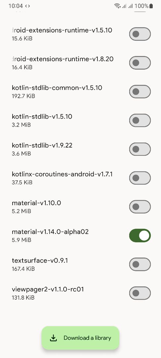Select the material-v1.14.0-alpha02 list entry
Viewport: 161px width, 358px height.
coord(80,235)
